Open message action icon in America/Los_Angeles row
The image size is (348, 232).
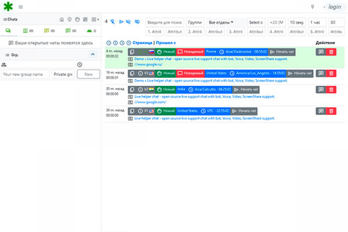tap(321, 73)
